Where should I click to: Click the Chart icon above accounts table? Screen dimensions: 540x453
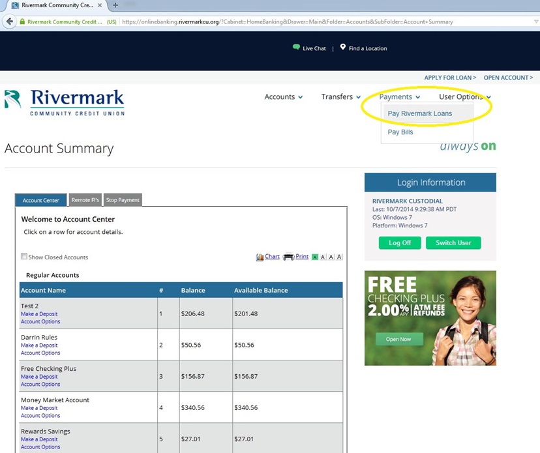(260, 257)
